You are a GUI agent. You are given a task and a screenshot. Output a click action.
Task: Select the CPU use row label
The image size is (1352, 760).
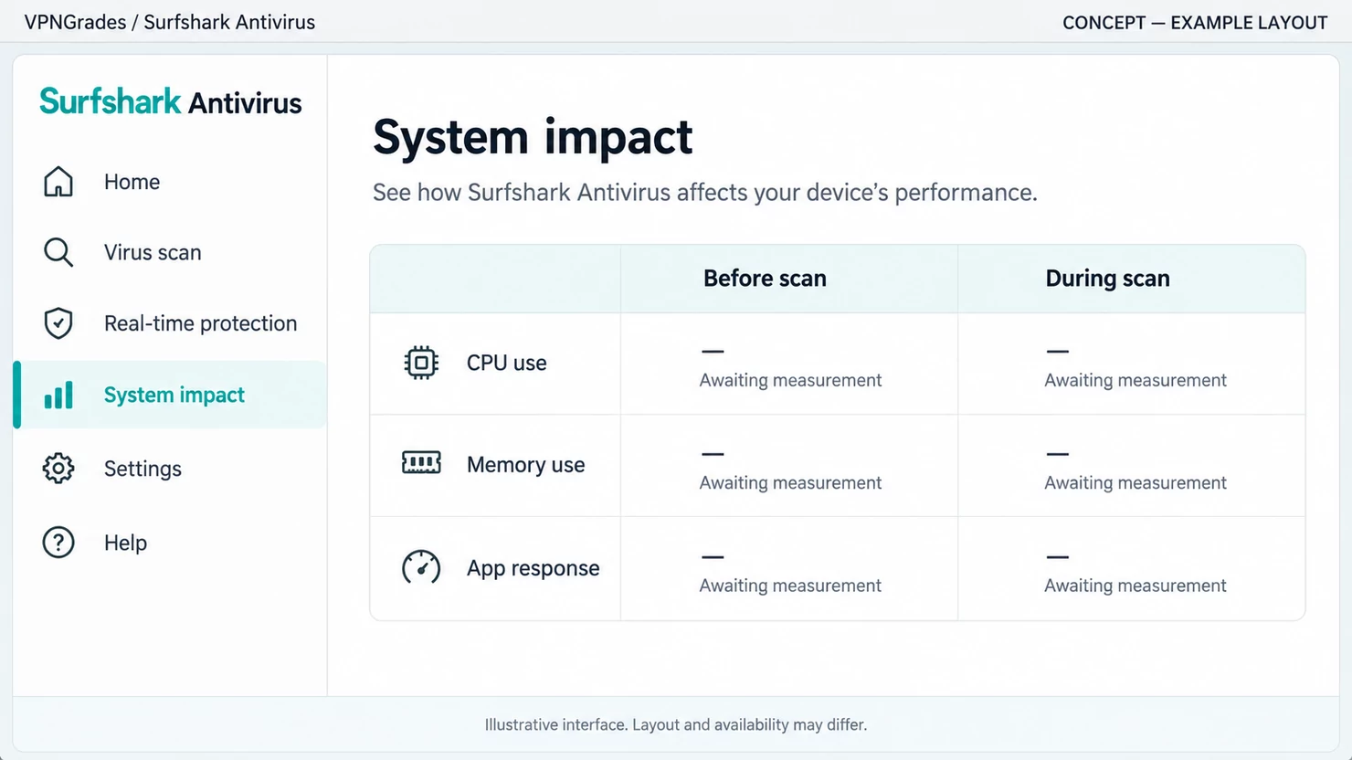point(506,363)
